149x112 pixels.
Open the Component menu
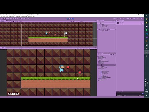(18, 16)
